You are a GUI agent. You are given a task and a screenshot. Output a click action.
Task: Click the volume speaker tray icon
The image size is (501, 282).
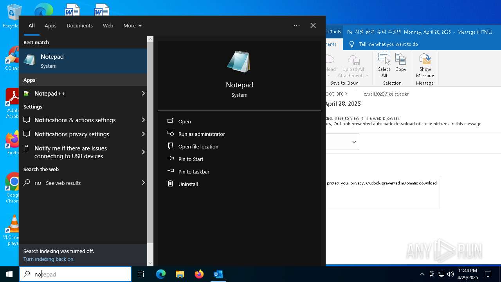(451, 274)
